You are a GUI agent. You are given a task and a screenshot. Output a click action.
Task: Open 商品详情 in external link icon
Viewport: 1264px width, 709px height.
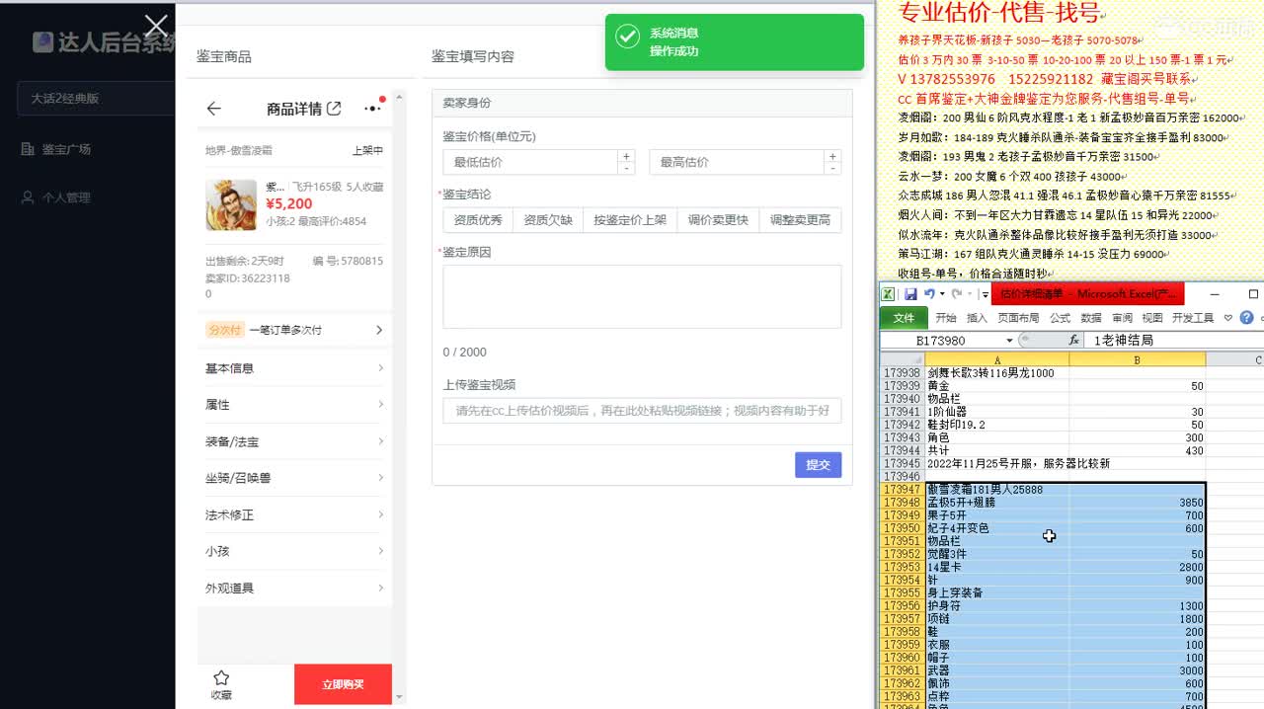click(x=334, y=109)
